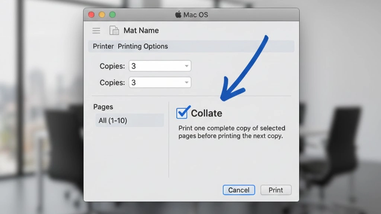Viewport: 381px width, 214px height.
Task: Close the dialog with the red button
Action: point(91,15)
